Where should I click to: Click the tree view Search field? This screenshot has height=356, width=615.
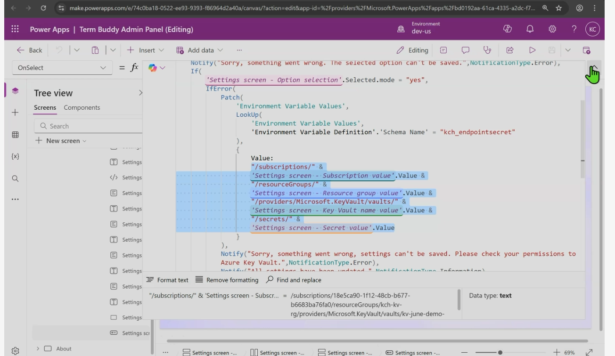click(88, 126)
